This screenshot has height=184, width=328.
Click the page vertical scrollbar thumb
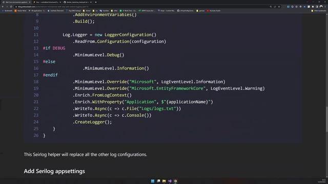[326, 120]
